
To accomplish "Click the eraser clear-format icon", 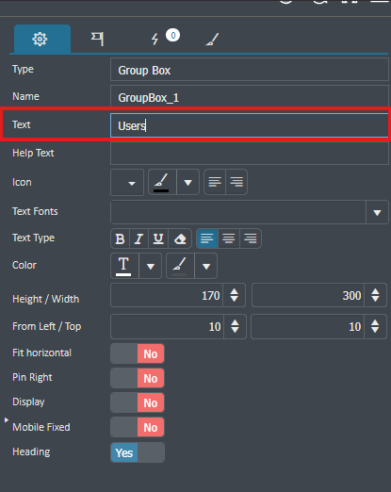I will coord(180,238).
